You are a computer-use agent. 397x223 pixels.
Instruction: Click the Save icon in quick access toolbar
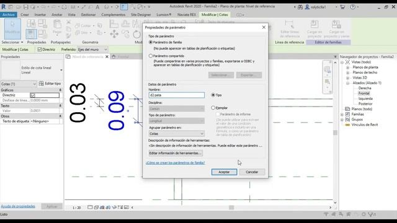(x=26, y=7)
